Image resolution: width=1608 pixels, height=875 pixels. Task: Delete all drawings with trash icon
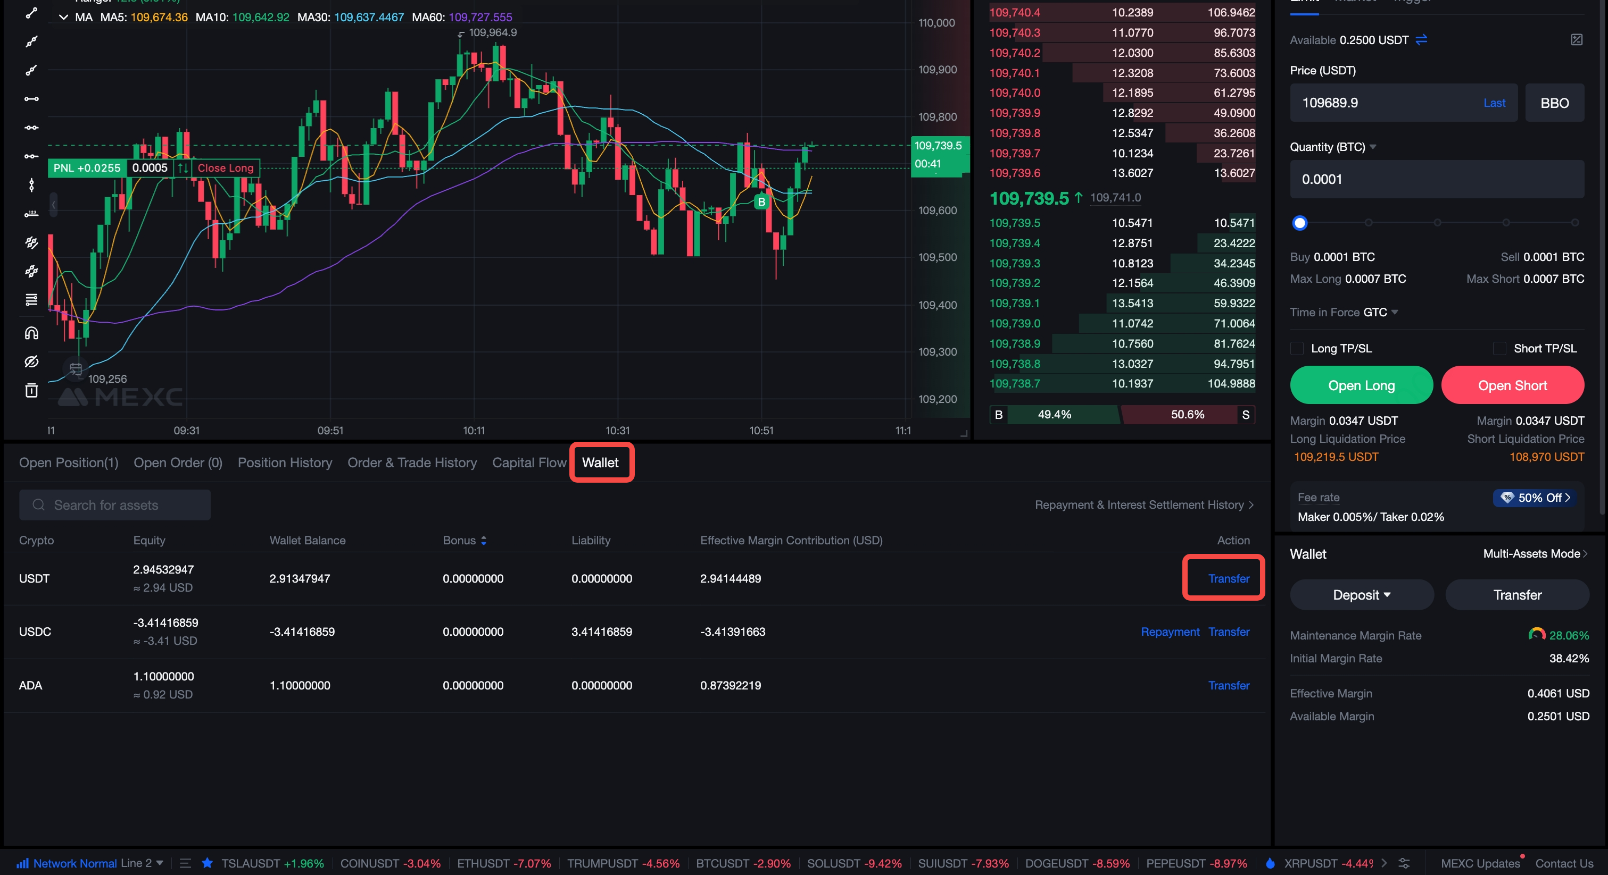click(31, 390)
